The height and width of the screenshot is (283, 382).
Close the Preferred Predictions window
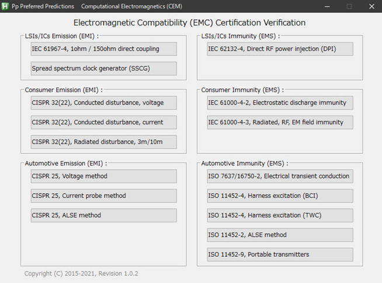tap(371, 6)
